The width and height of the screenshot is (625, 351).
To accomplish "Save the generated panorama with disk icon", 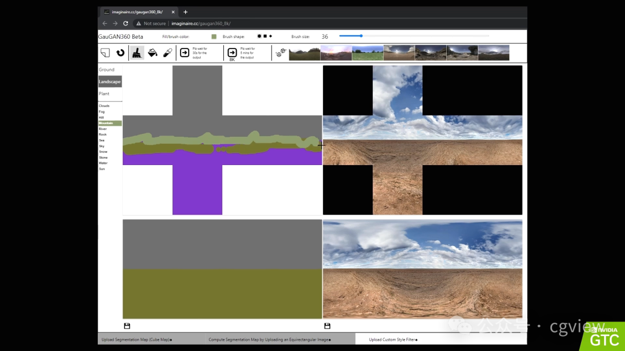I will 327,326.
